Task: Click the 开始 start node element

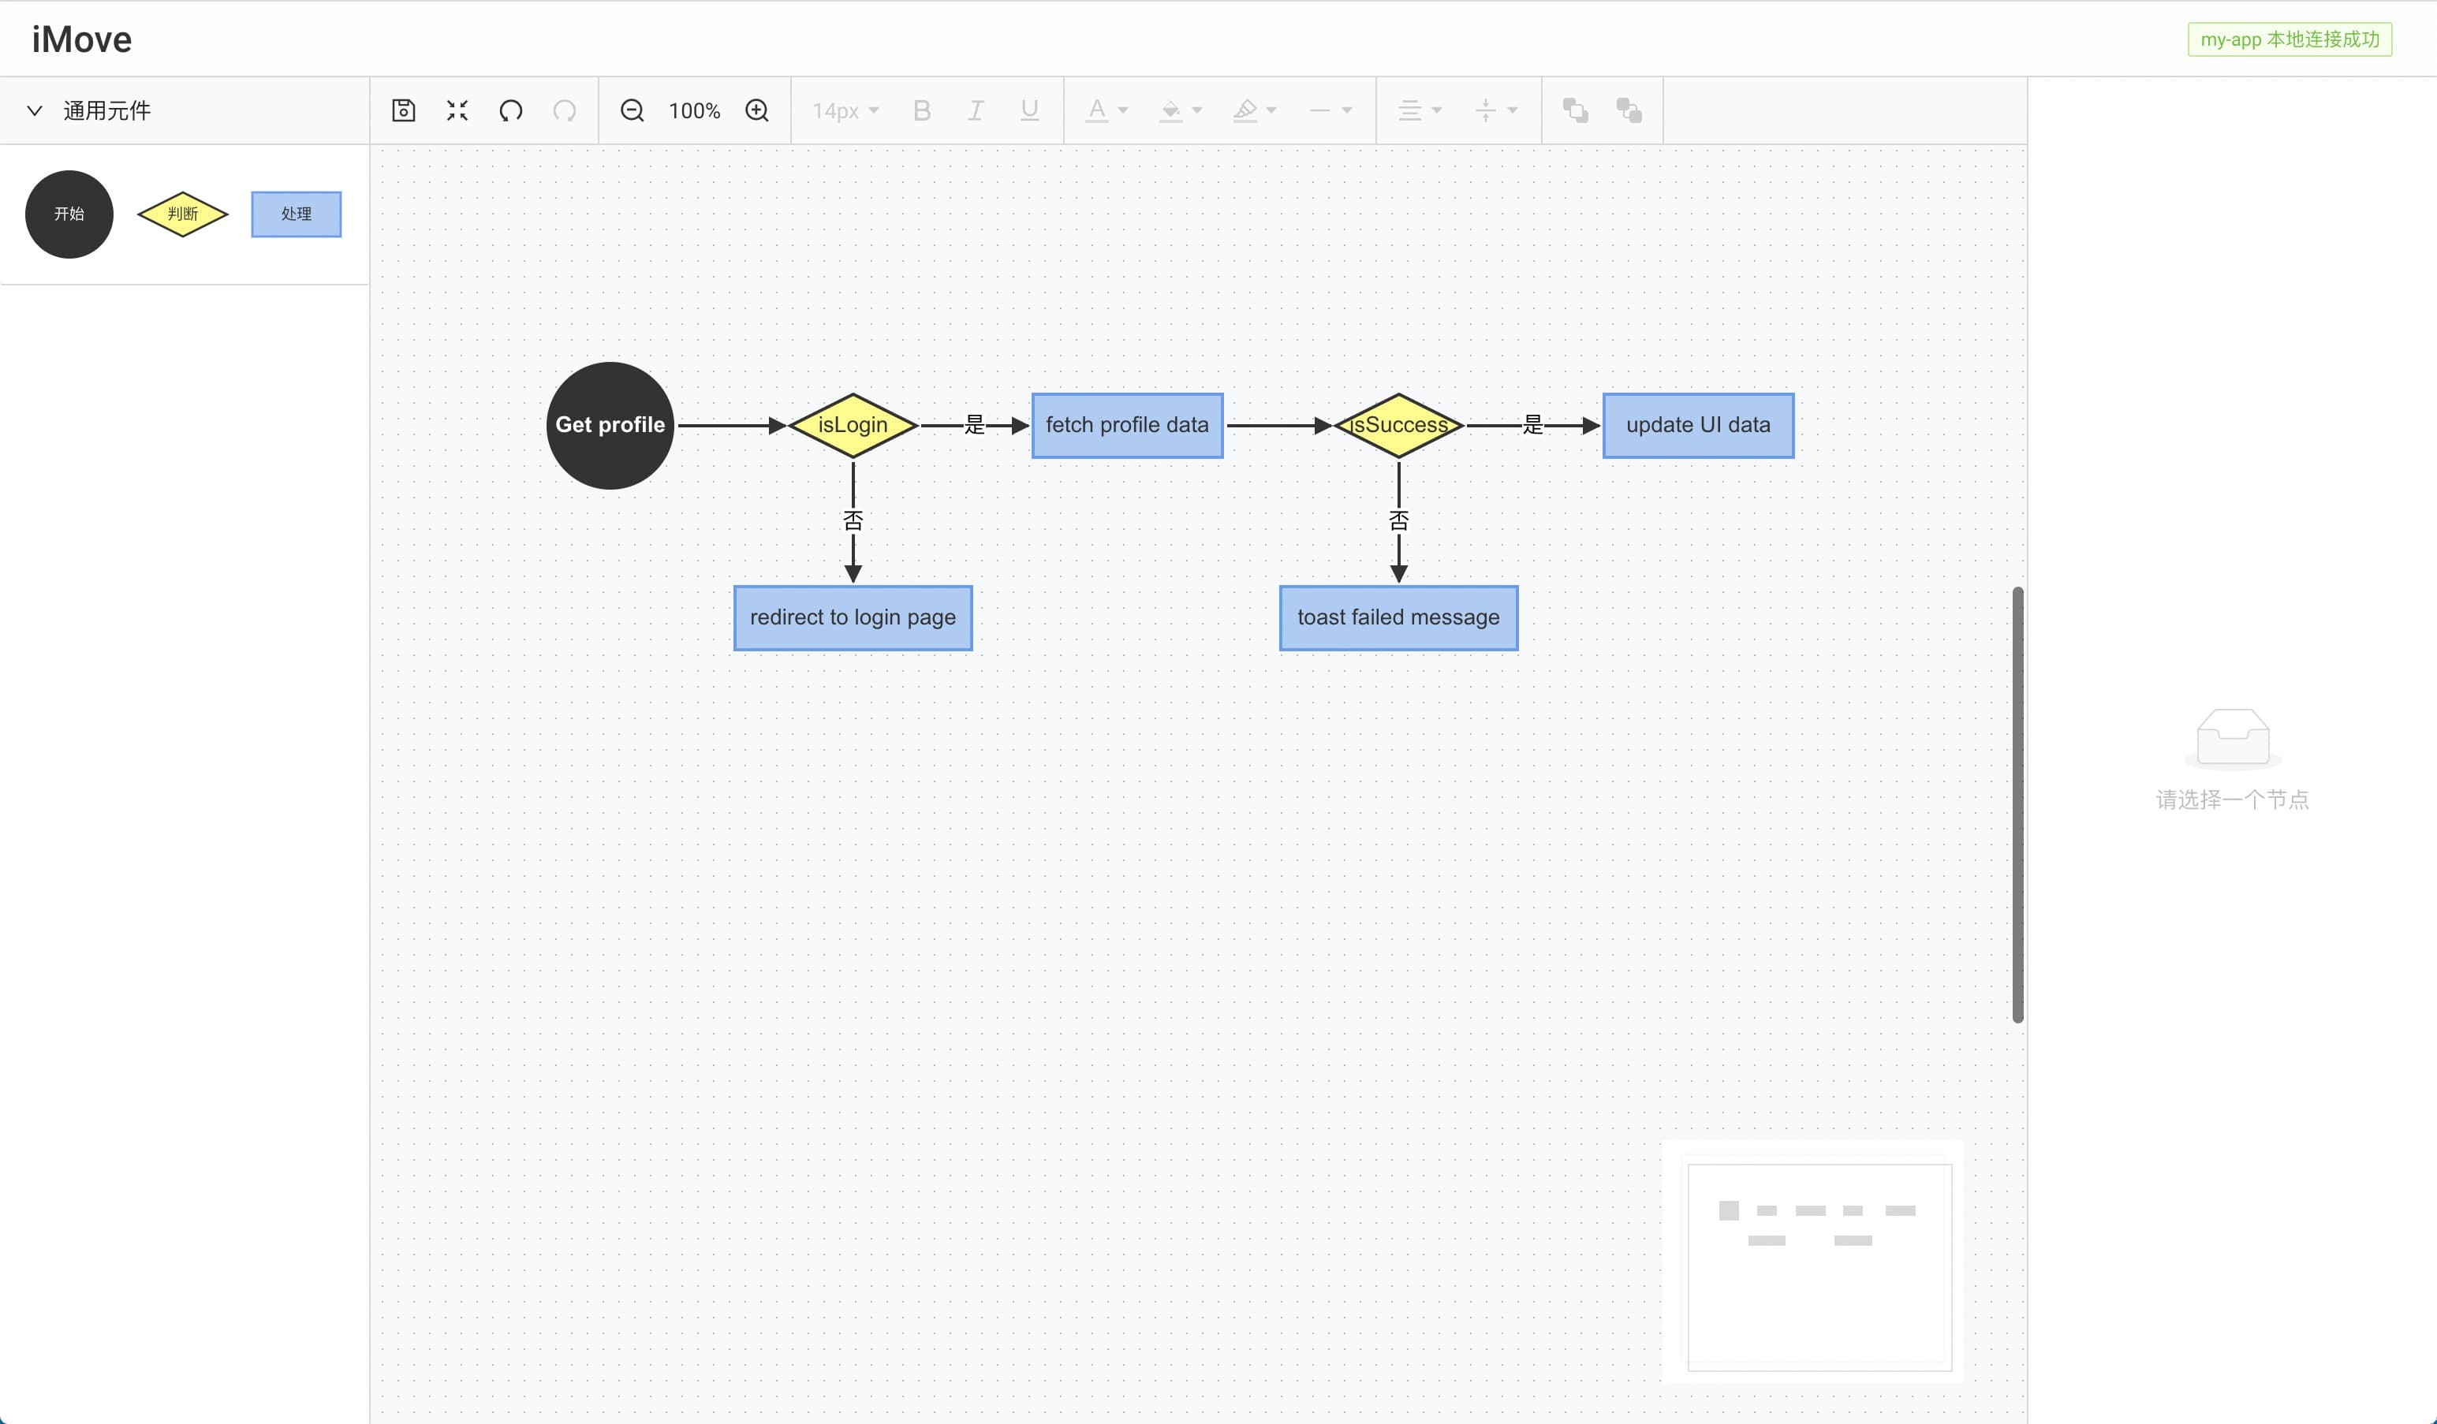Action: pos(68,212)
